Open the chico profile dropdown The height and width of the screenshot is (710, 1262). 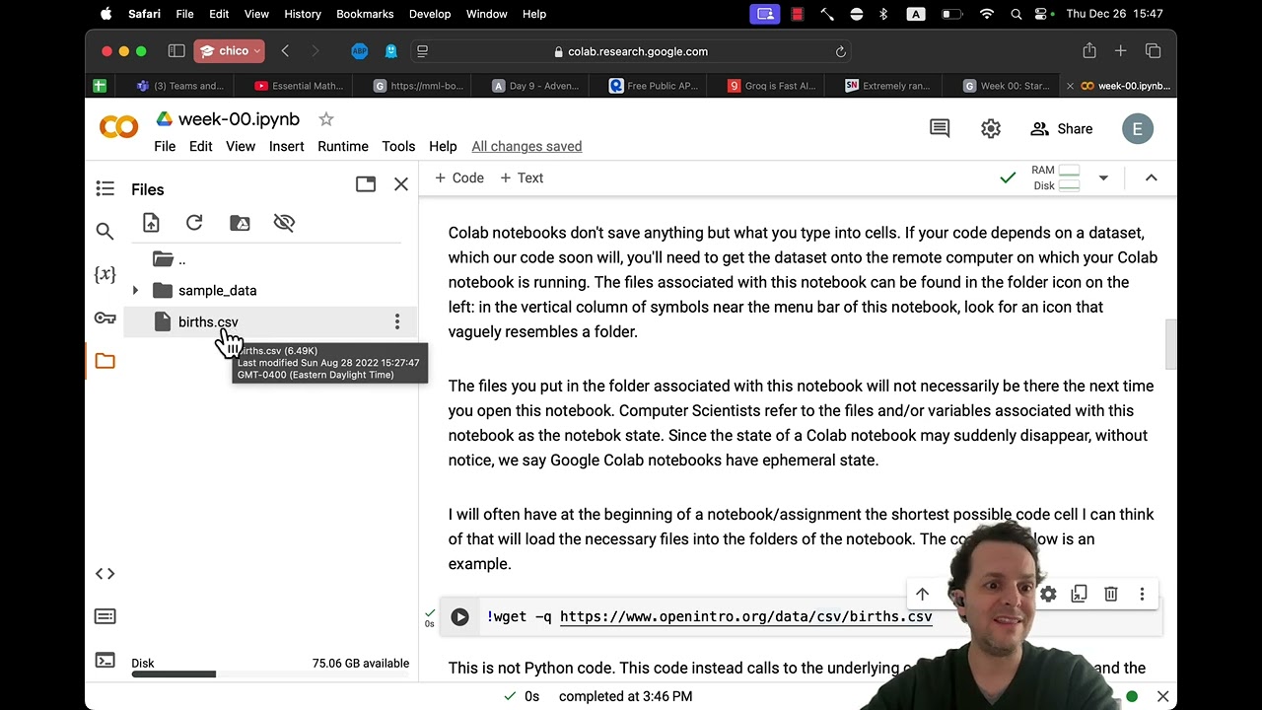pos(229,51)
